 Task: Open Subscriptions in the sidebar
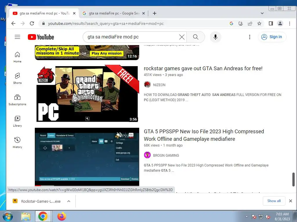(17, 100)
